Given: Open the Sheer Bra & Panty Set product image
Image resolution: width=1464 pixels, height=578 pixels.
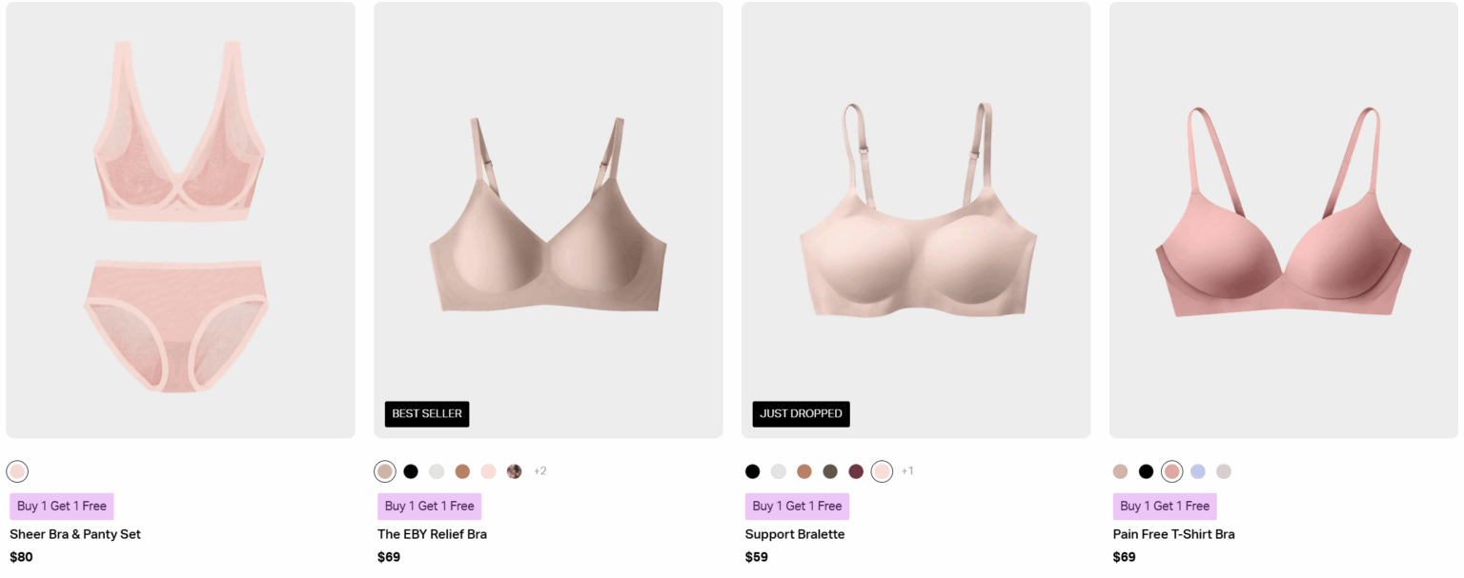Looking at the screenshot, I should [x=180, y=220].
